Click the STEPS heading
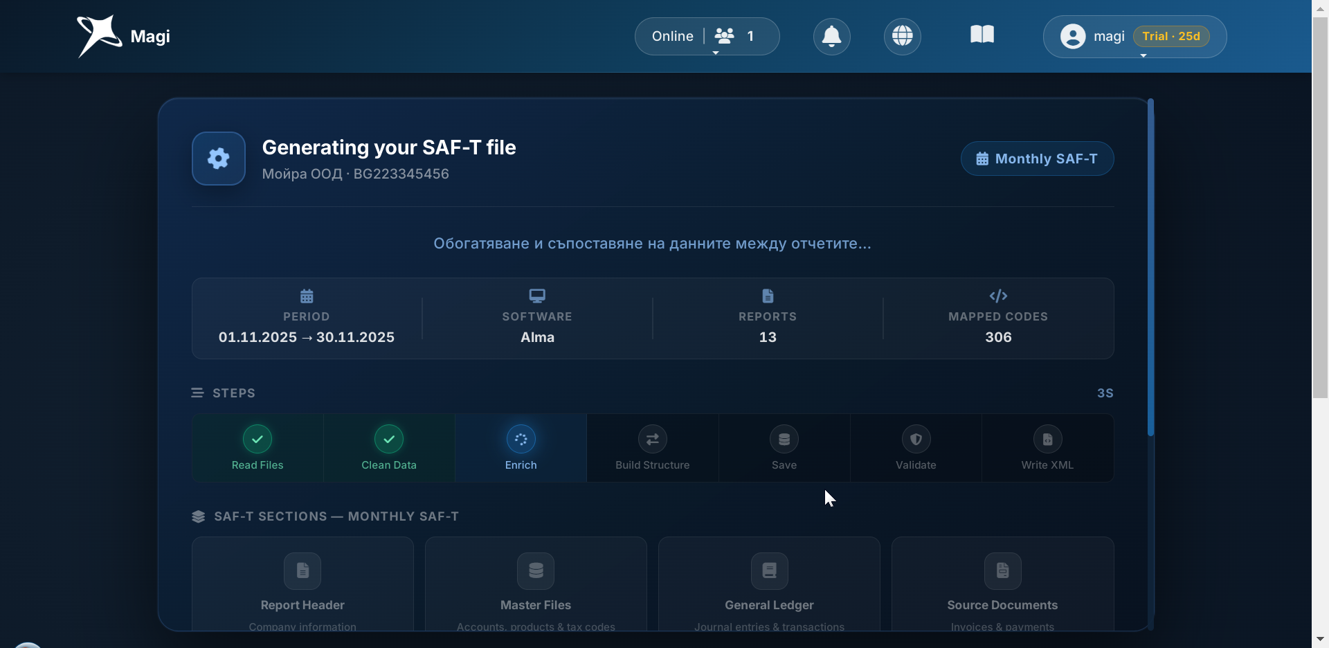The image size is (1329, 648). coord(233,393)
